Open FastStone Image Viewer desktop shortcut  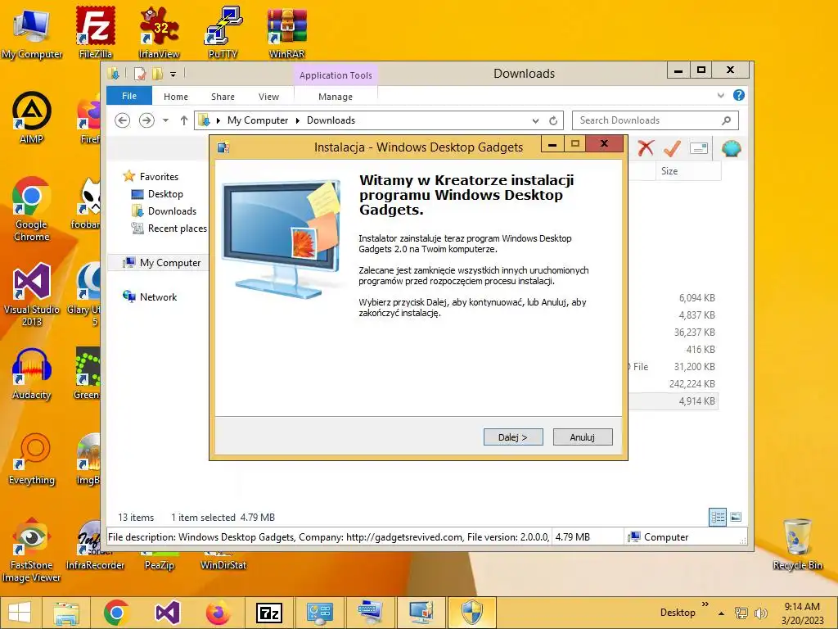click(x=32, y=550)
